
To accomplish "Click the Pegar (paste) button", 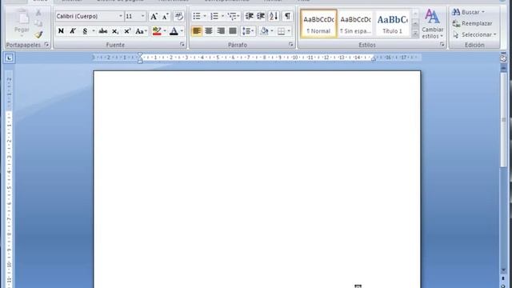I will [x=22, y=22].
